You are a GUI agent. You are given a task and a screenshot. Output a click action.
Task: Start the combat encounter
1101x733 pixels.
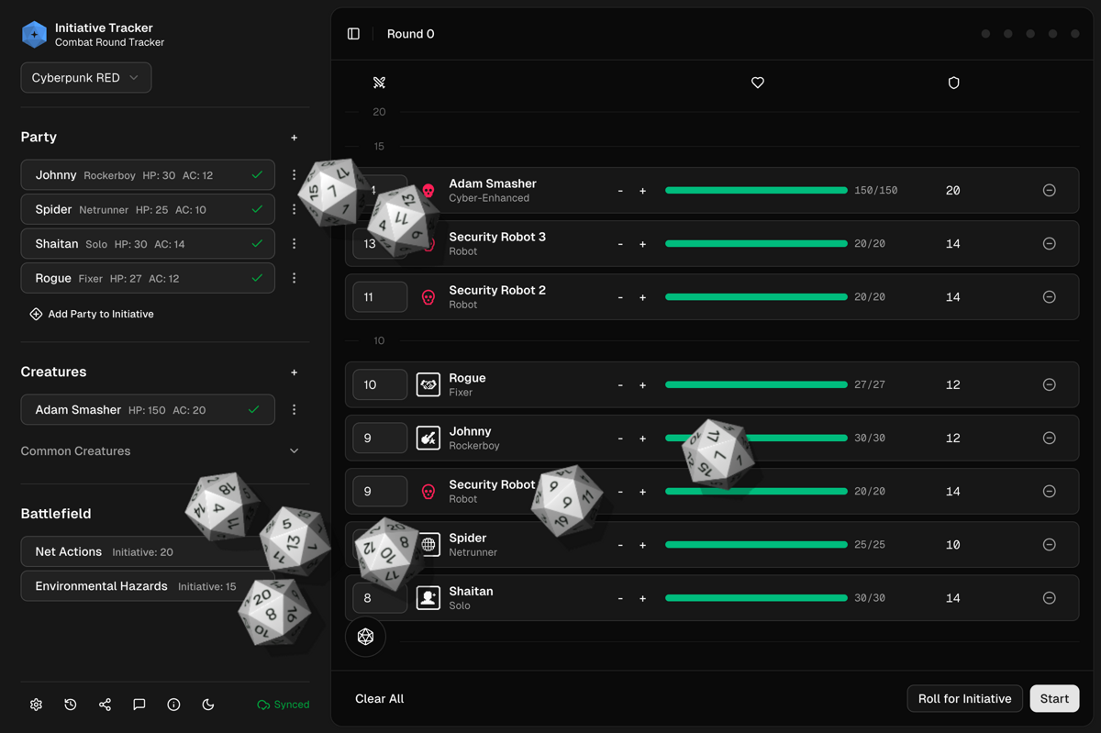(x=1054, y=699)
